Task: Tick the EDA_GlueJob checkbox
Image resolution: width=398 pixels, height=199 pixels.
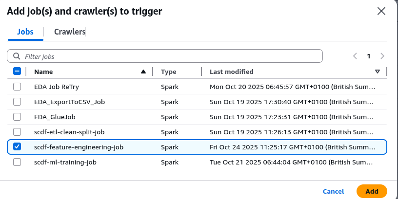Action: click(17, 117)
